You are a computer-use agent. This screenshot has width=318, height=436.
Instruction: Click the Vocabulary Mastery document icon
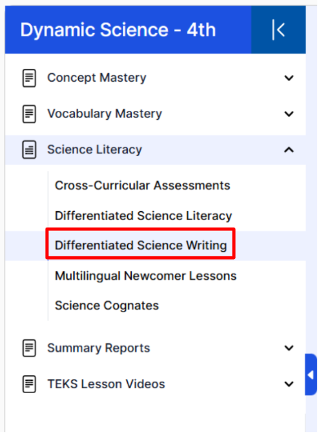(x=29, y=114)
